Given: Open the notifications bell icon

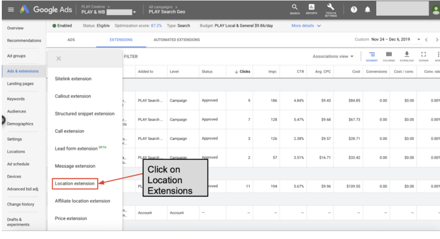Looking at the screenshot, I should [x=367, y=9].
